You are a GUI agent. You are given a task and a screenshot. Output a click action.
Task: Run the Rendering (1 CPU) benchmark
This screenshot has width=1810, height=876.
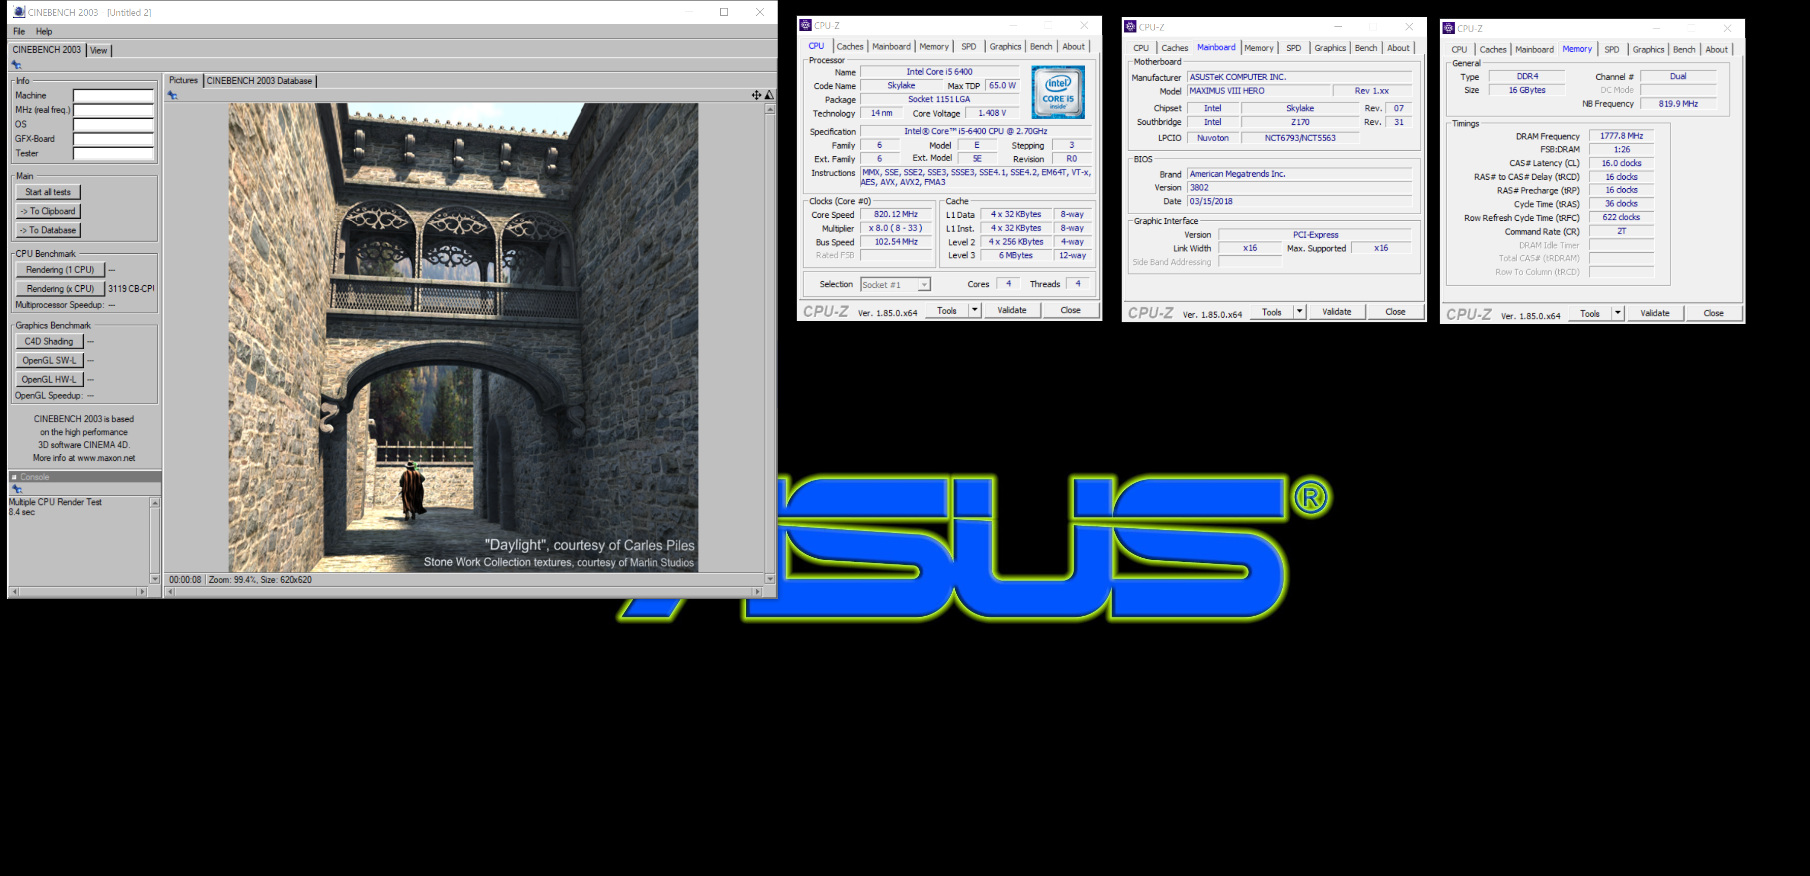tap(60, 270)
